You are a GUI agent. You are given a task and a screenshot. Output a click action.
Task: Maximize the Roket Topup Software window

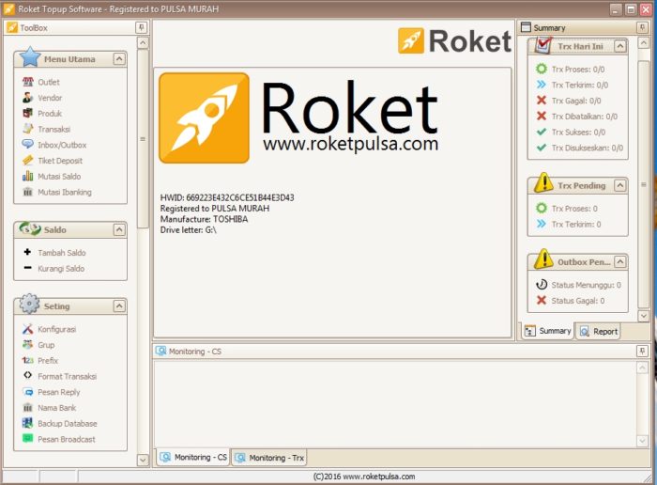[631, 9]
